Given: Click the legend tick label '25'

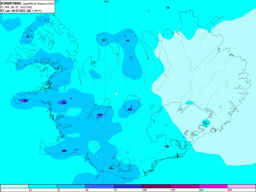Looking at the screenshot, I should coord(58,190).
